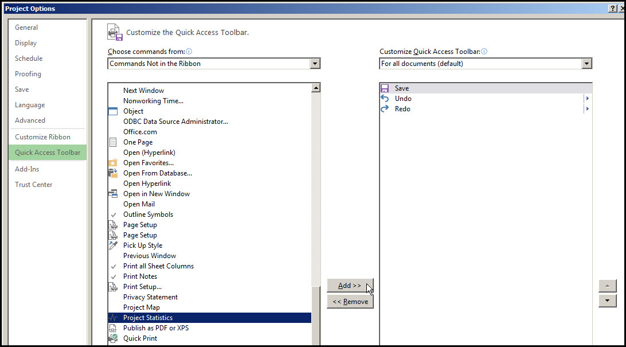This screenshot has width=626, height=347.
Task: Open the Choose commands from dropdown
Action: click(315, 64)
